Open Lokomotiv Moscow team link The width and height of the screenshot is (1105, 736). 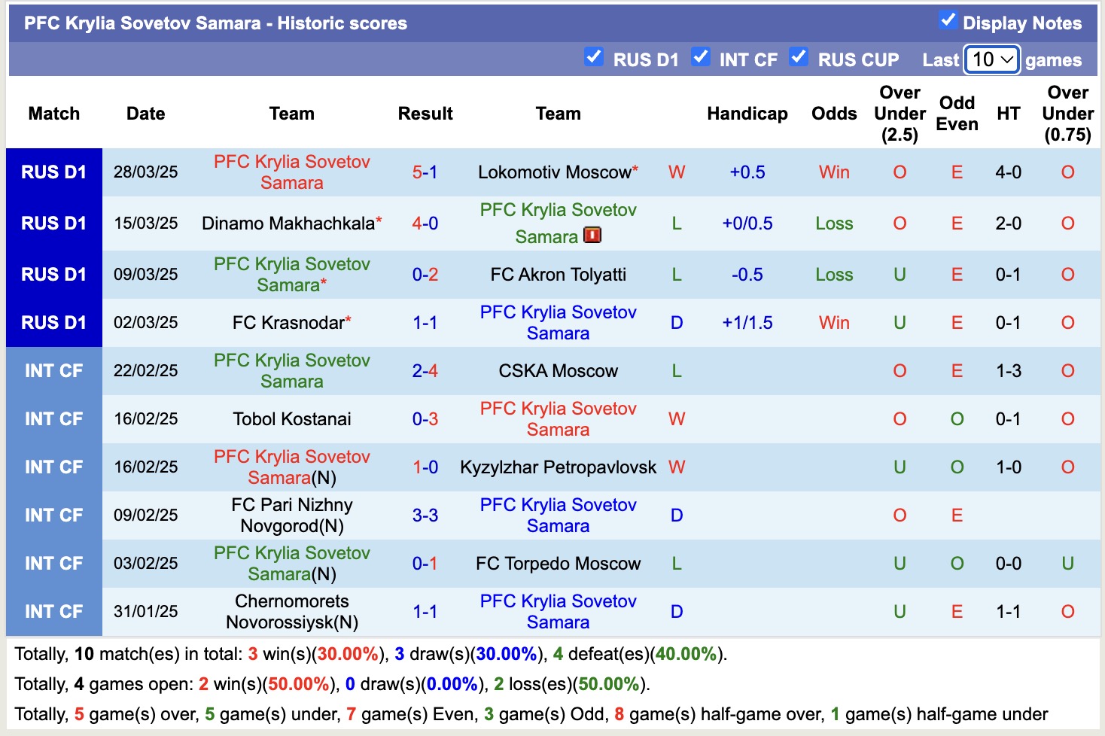point(554,172)
